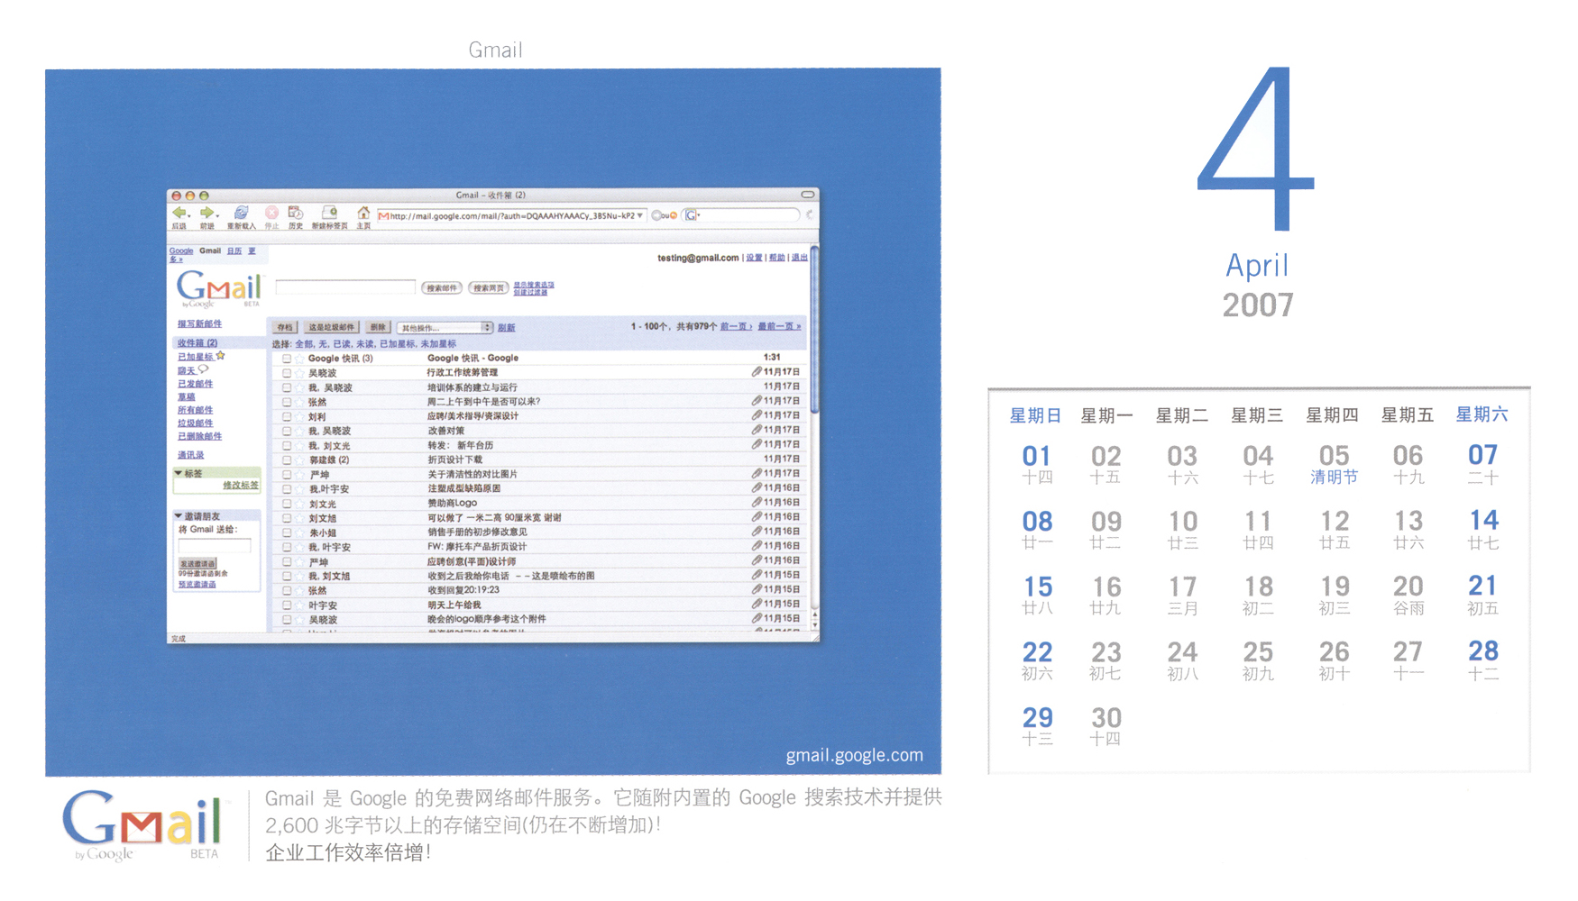Open the address bar URL history dropdown arrow

click(x=640, y=215)
